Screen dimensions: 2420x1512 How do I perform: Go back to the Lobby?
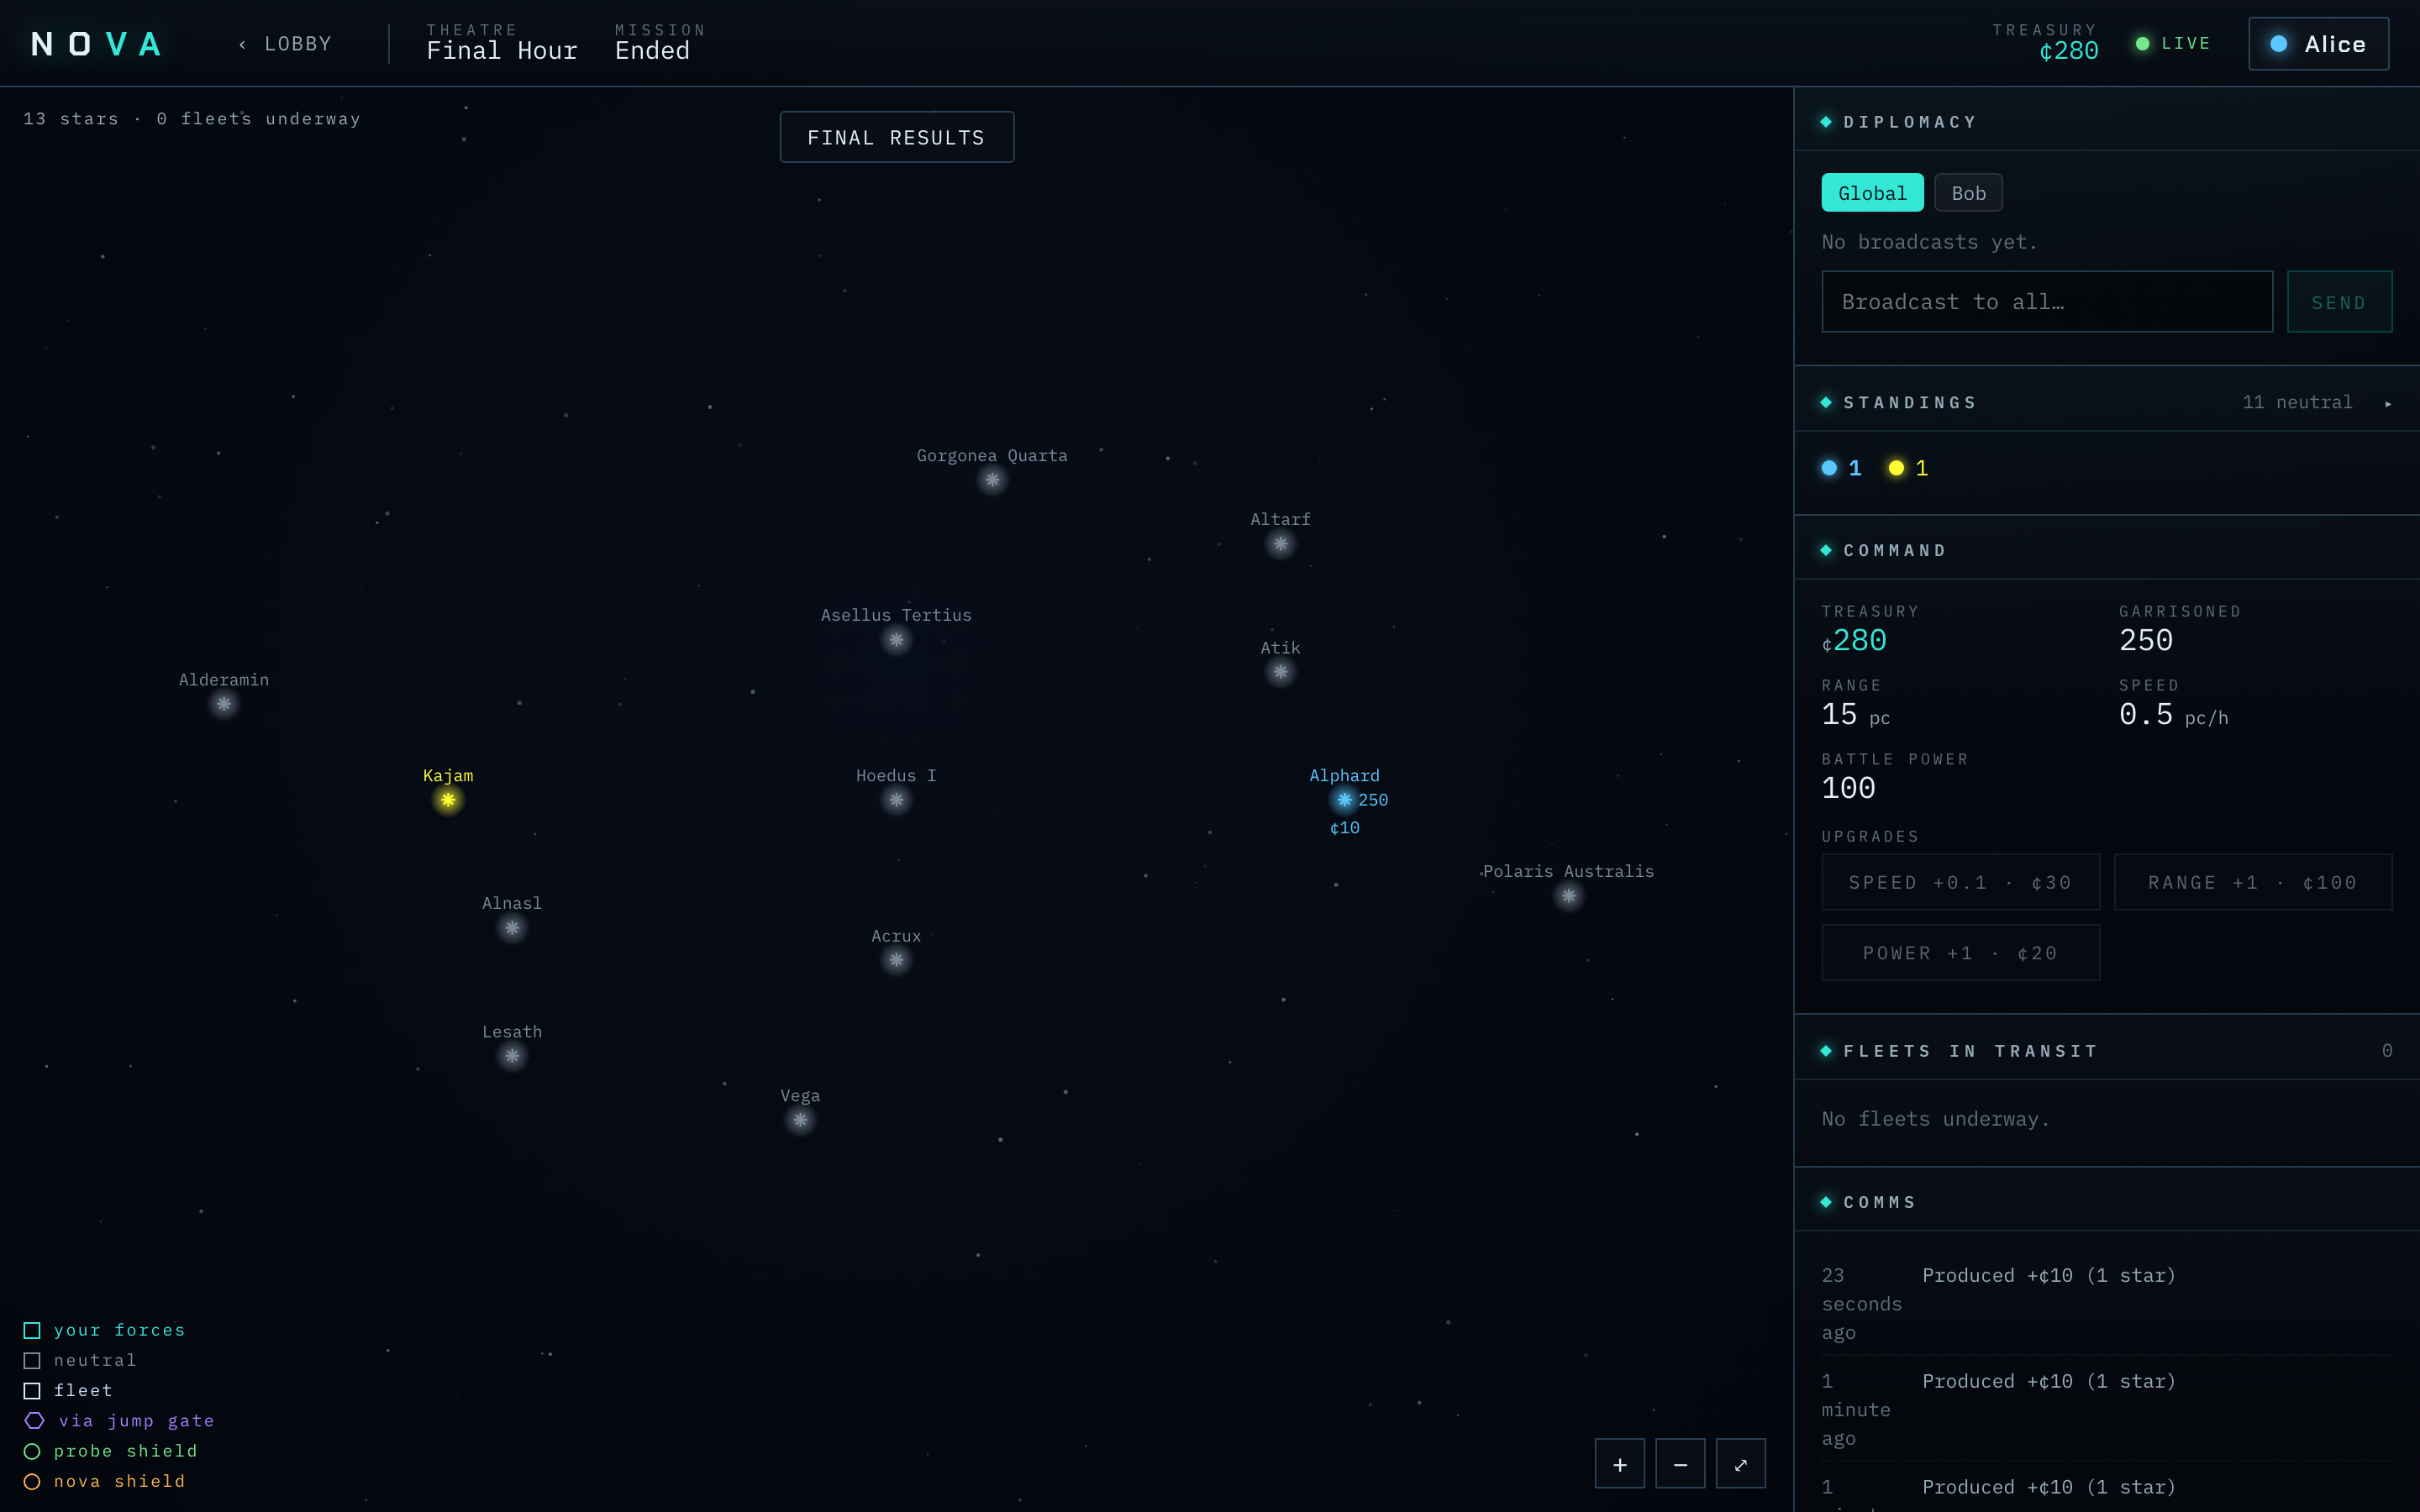click(285, 44)
